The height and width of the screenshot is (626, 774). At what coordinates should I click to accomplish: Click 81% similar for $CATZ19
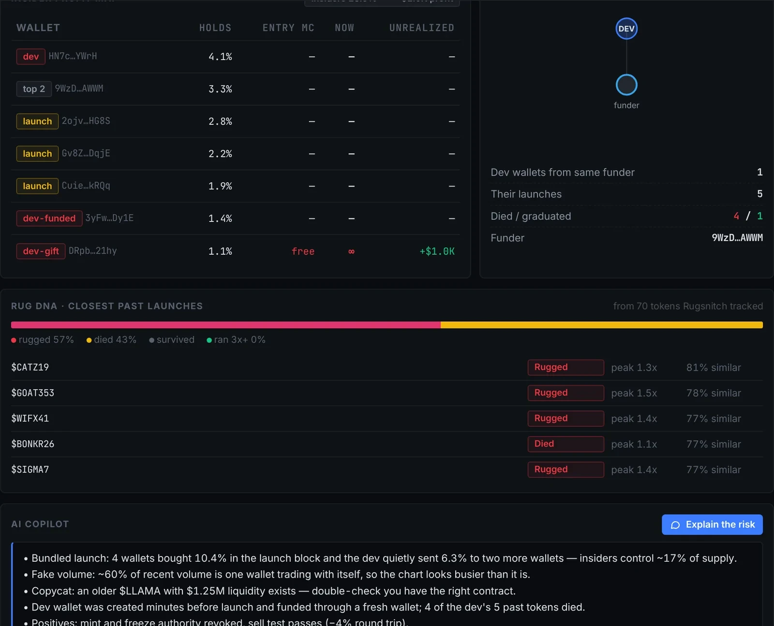(x=714, y=367)
